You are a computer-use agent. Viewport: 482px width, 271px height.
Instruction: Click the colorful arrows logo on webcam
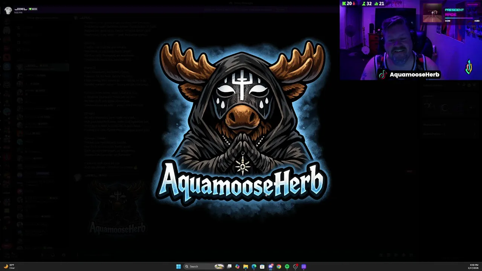[469, 67]
